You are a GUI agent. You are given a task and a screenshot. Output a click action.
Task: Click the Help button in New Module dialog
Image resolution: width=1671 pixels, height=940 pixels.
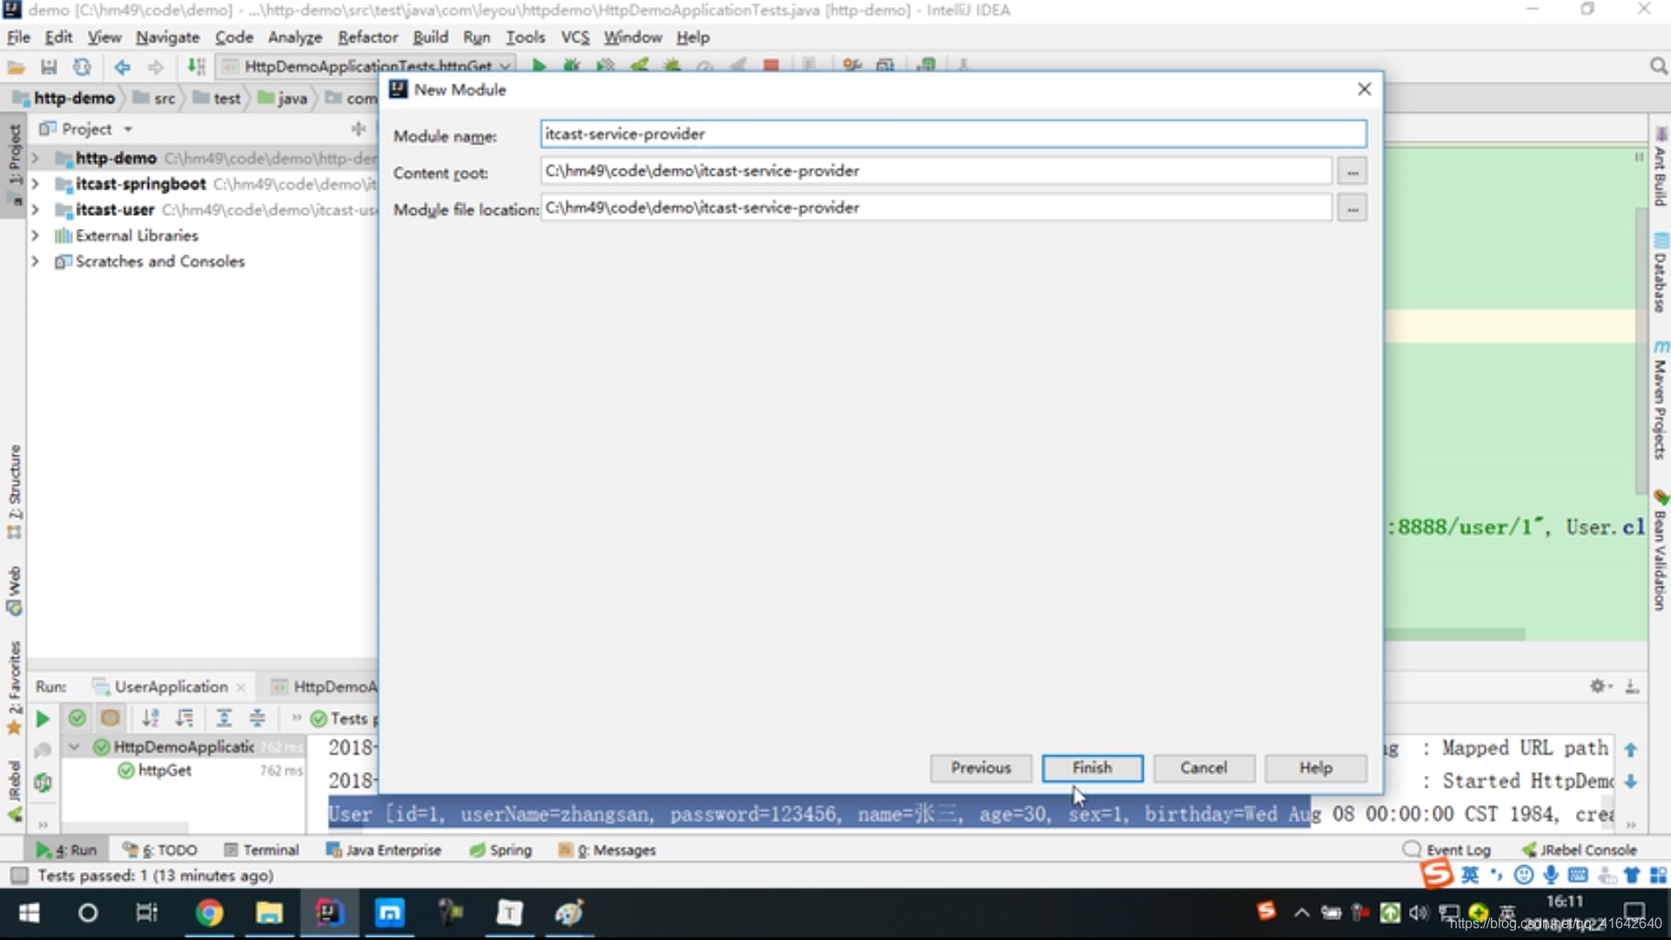(1316, 768)
